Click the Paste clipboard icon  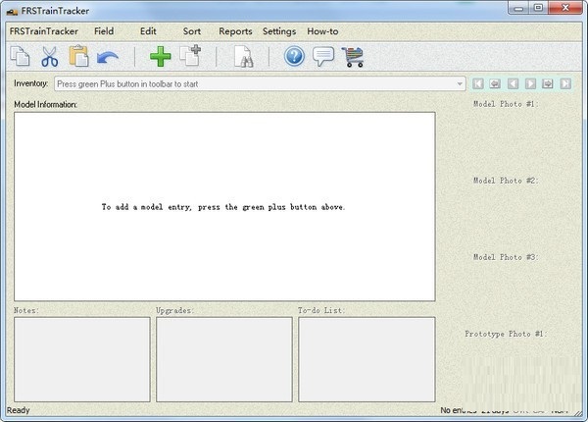(78, 56)
